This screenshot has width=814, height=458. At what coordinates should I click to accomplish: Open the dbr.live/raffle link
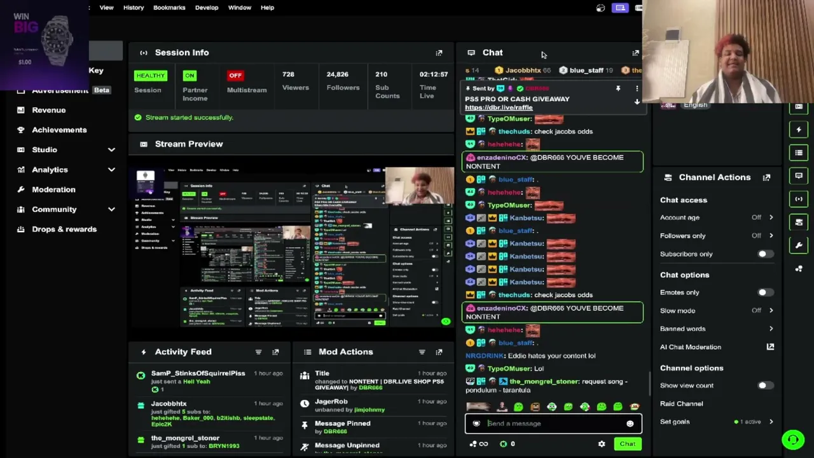pos(499,108)
